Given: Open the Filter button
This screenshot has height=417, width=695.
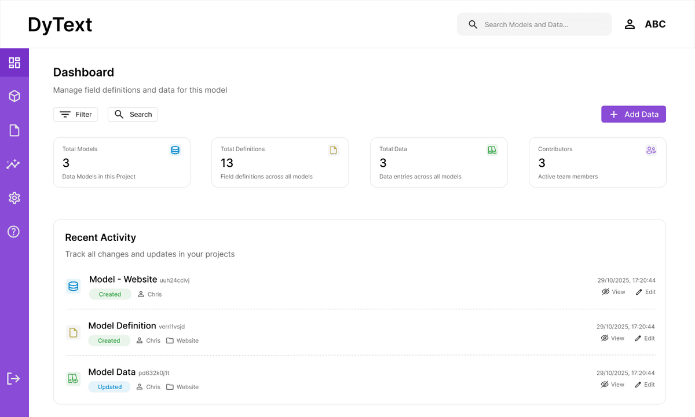Looking at the screenshot, I should 75,114.
